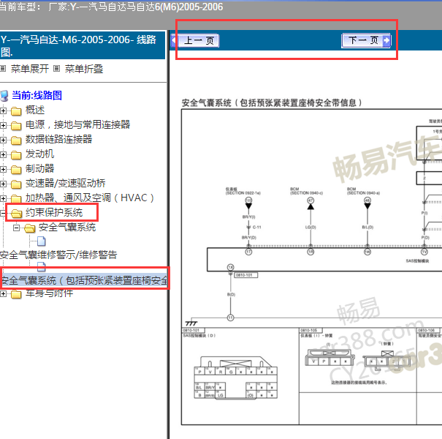Click the wiring diagram title 安全气囊系统（包括预张紧装置座椅安全带信息）

(272, 102)
